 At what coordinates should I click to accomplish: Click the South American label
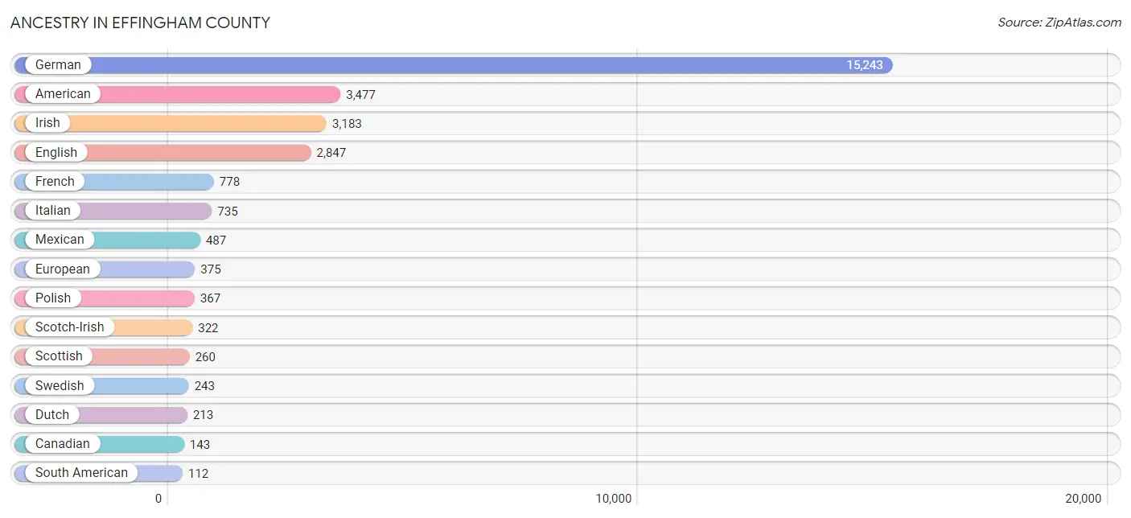click(x=81, y=473)
